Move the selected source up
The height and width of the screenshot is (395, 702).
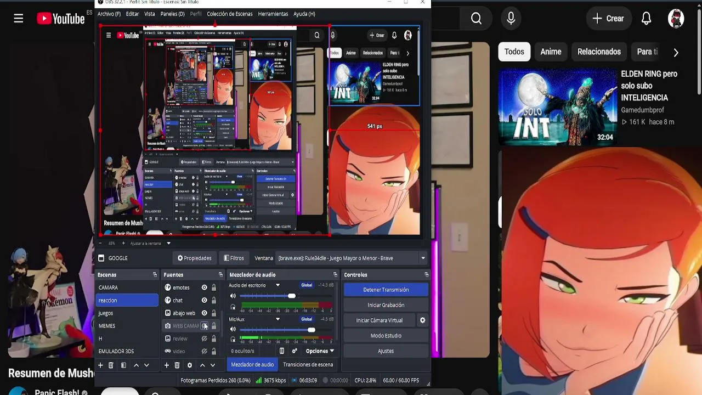pyautogui.click(x=202, y=365)
